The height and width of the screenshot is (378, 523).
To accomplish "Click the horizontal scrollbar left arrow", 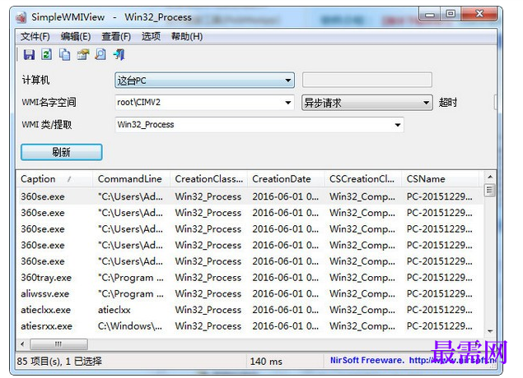I will click(22, 343).
